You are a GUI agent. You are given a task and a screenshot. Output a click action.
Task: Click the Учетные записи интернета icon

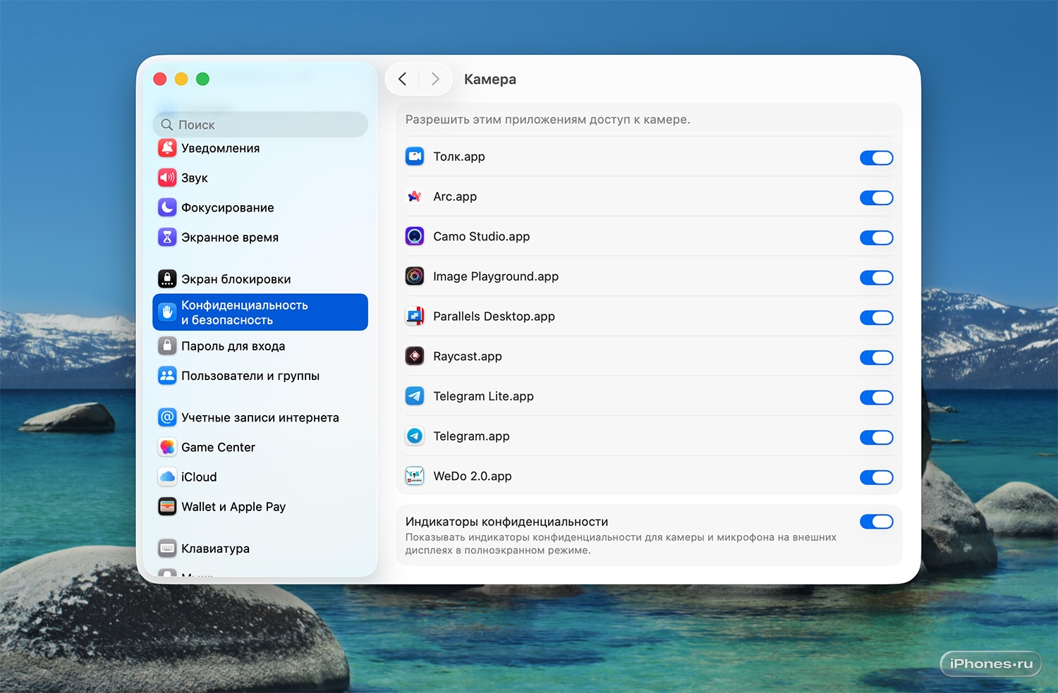pyautogui.click(x=167, y=417)
